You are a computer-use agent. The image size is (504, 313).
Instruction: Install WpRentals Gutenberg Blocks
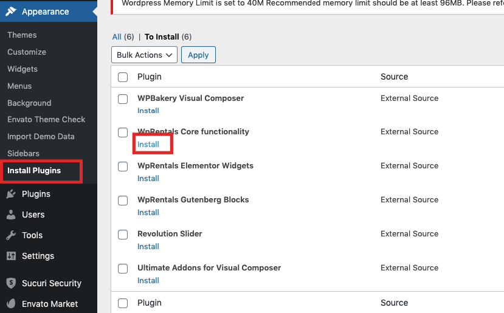148,213
